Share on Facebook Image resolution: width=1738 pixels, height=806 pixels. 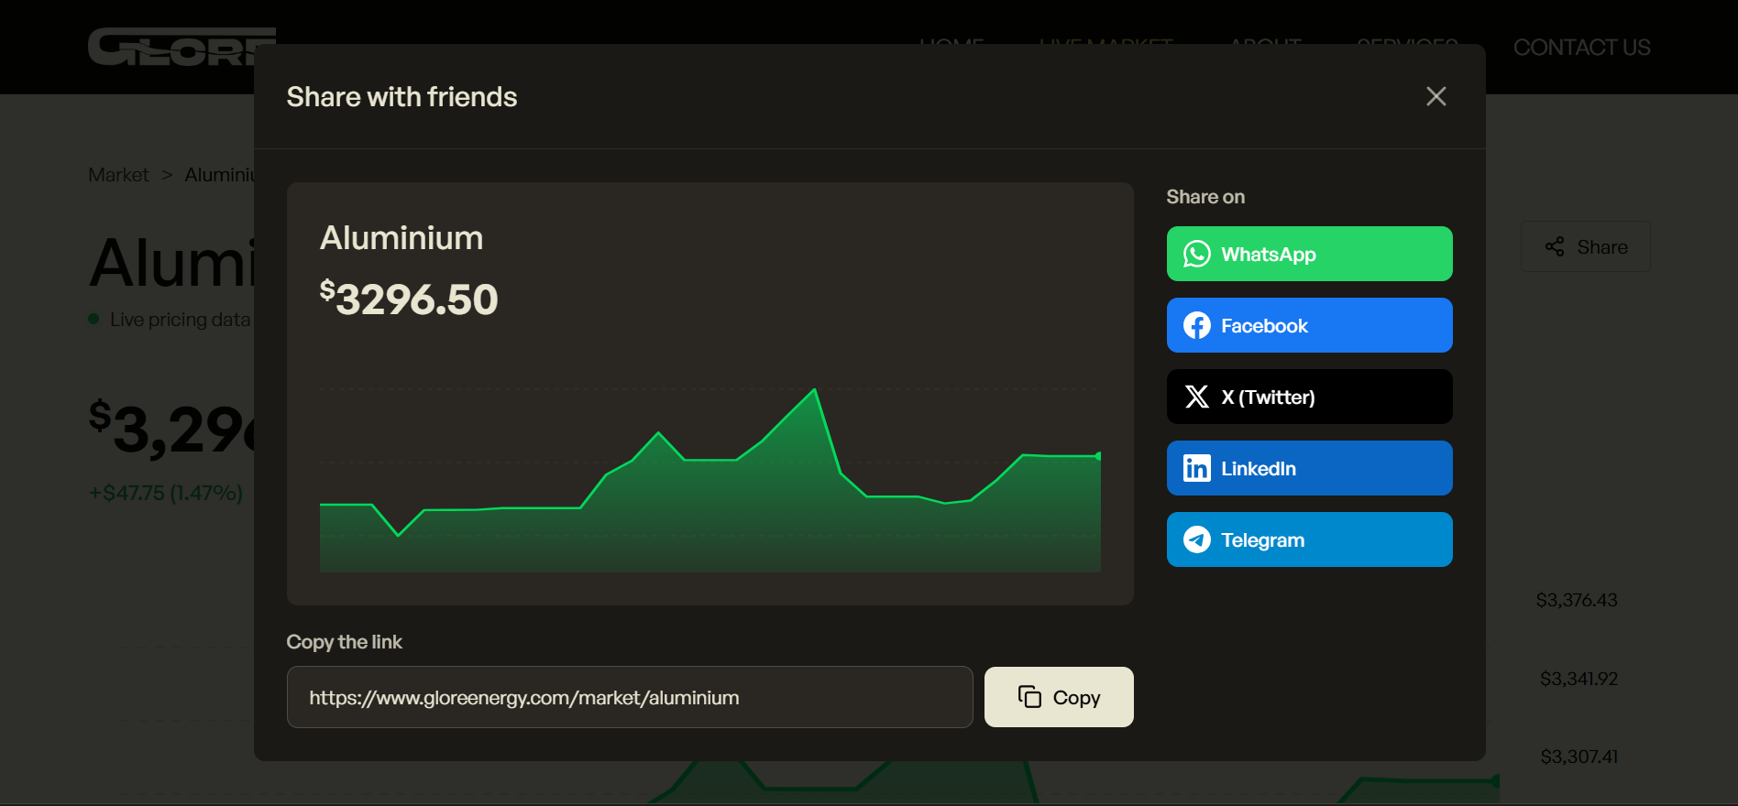(1309, 325)
